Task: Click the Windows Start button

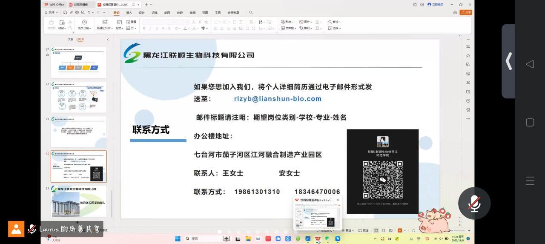Action: 178,238
